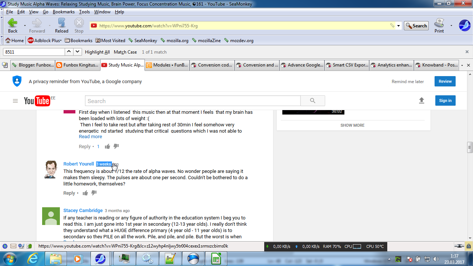473x266 pixels.
Task: Click the YouTube search magnifier button
Action: [x=313, y=101]
